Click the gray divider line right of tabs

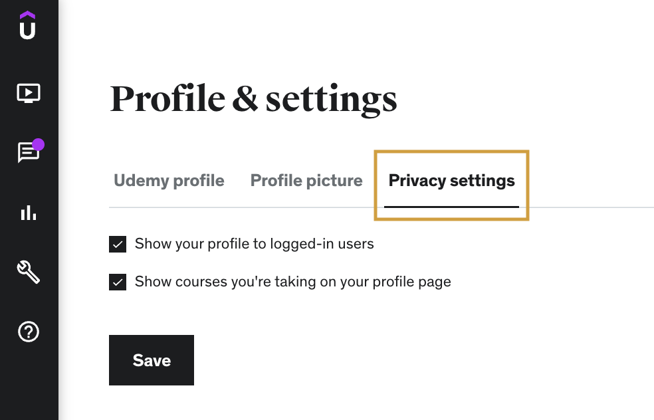592,207
